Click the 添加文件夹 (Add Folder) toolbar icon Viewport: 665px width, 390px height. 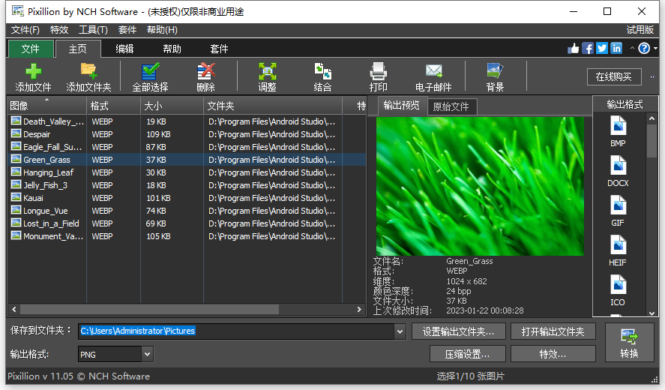click(x=88, y=76)
